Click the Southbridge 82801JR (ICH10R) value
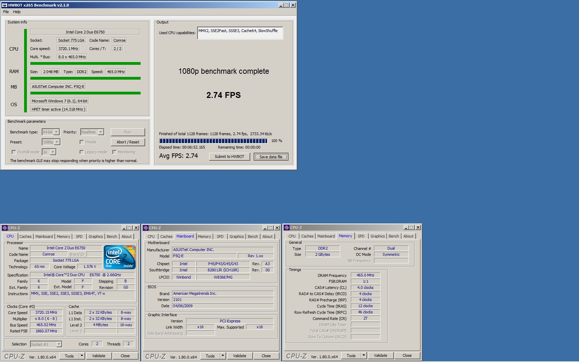 223,270
